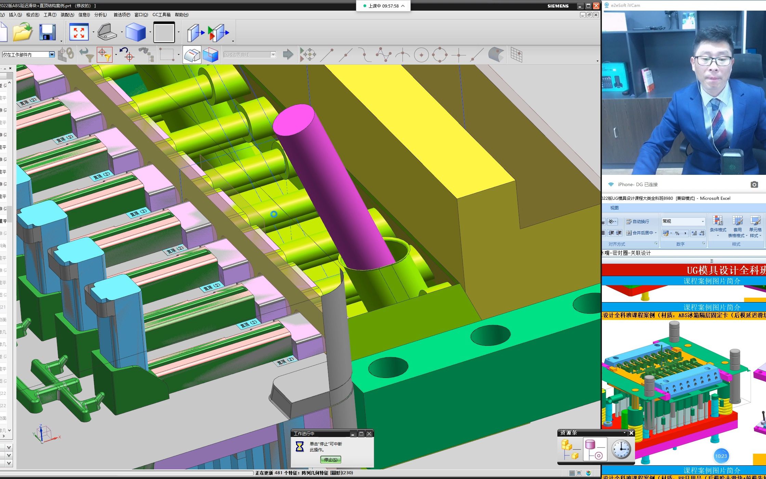Open the GC工具箱 menu
This screenshot has height=479, width=766.
coord(161,15)
